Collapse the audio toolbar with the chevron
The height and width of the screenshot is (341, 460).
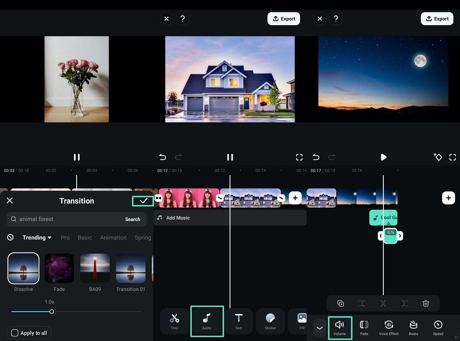[x=320, y=328]
